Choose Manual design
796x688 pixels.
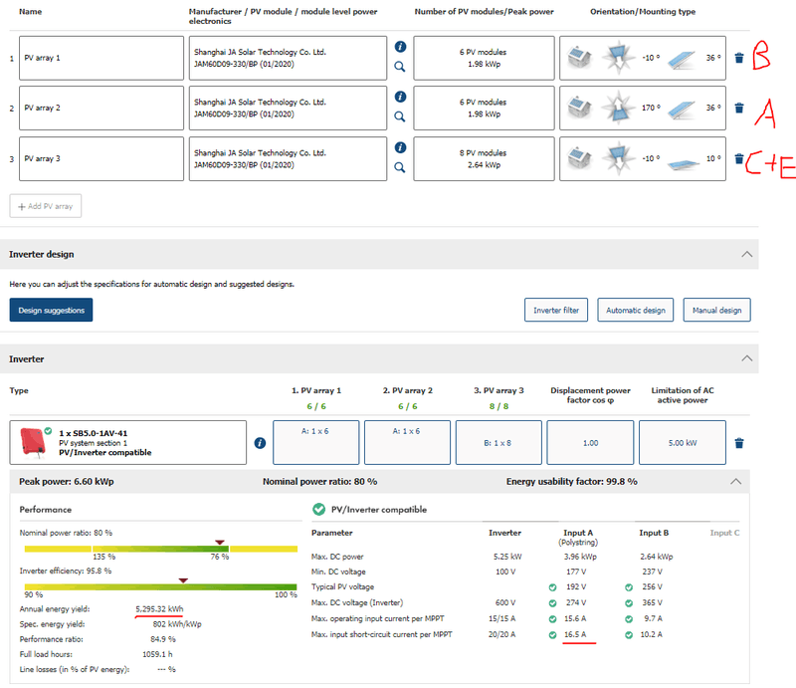click(716, 311)
